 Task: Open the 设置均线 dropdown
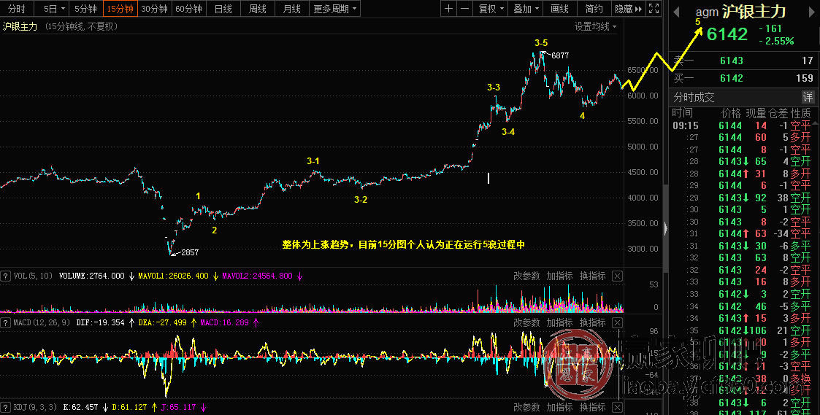click(x=595, y=27)
